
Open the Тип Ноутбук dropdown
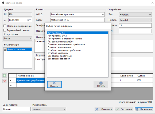pyautogui.click(x=135, y=15)
